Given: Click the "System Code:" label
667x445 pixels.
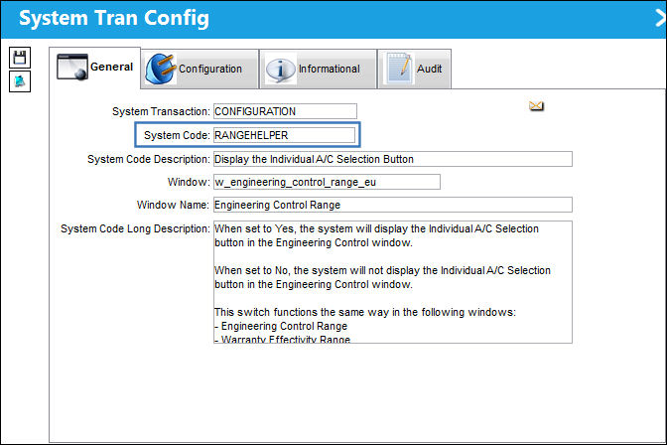Looking at the screenshot, I should click(177, 135).
